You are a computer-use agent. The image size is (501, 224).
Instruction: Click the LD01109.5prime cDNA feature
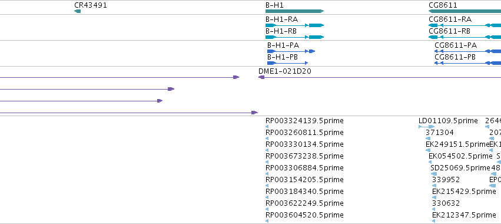[x=427, y=127]
